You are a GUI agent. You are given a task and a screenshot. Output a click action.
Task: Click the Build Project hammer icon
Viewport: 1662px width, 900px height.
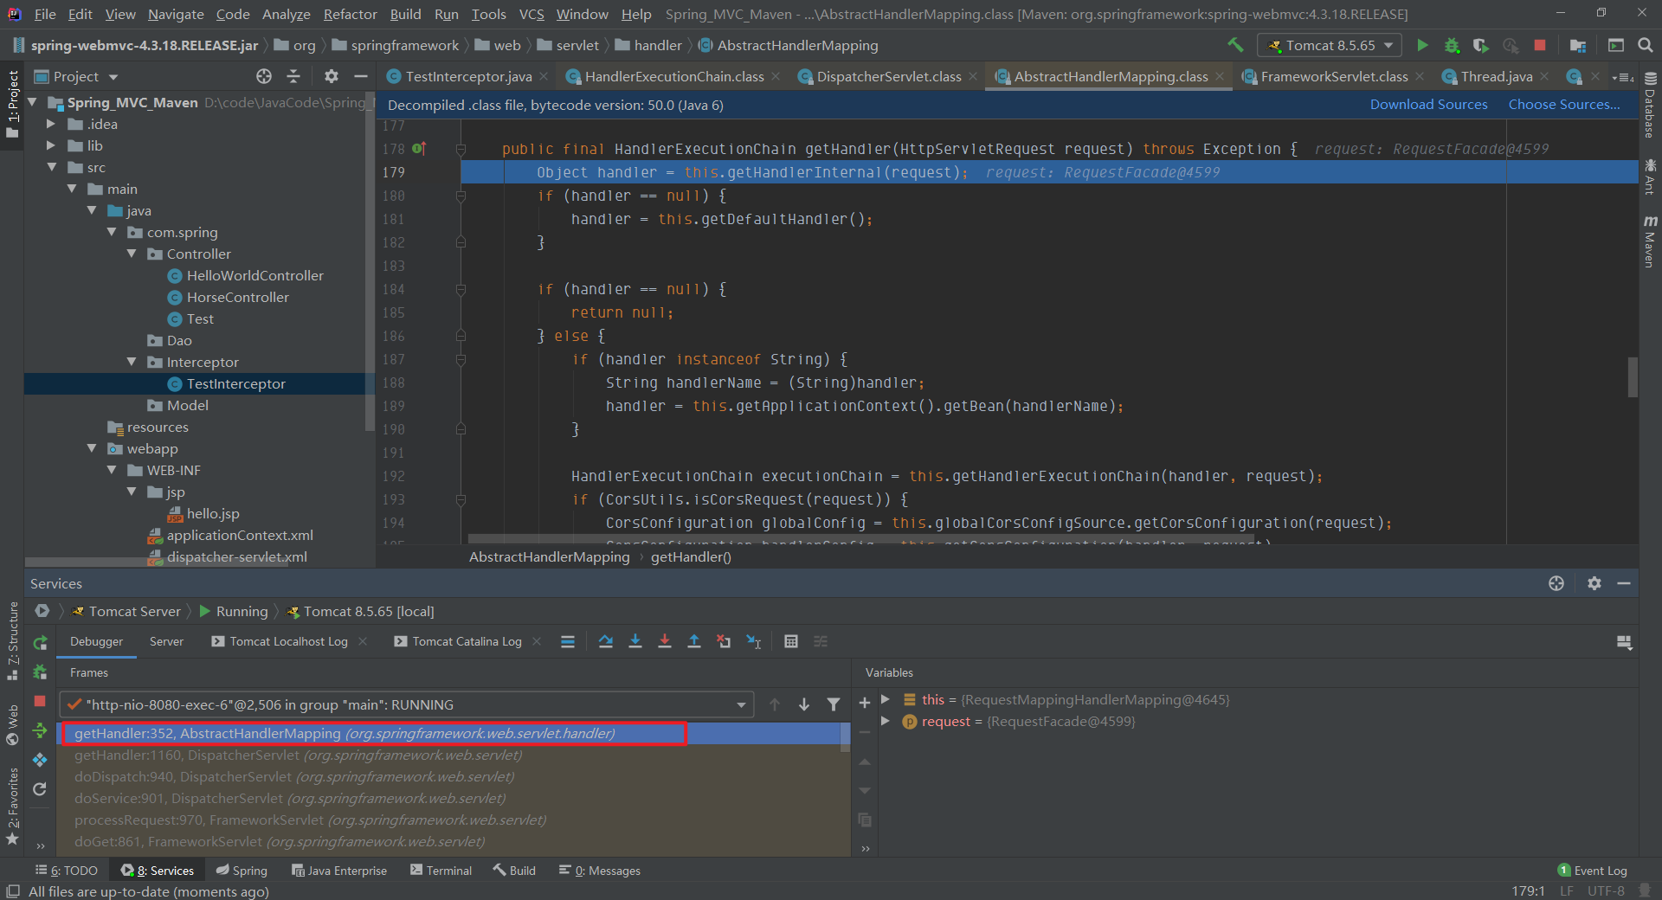[1235, 45]
